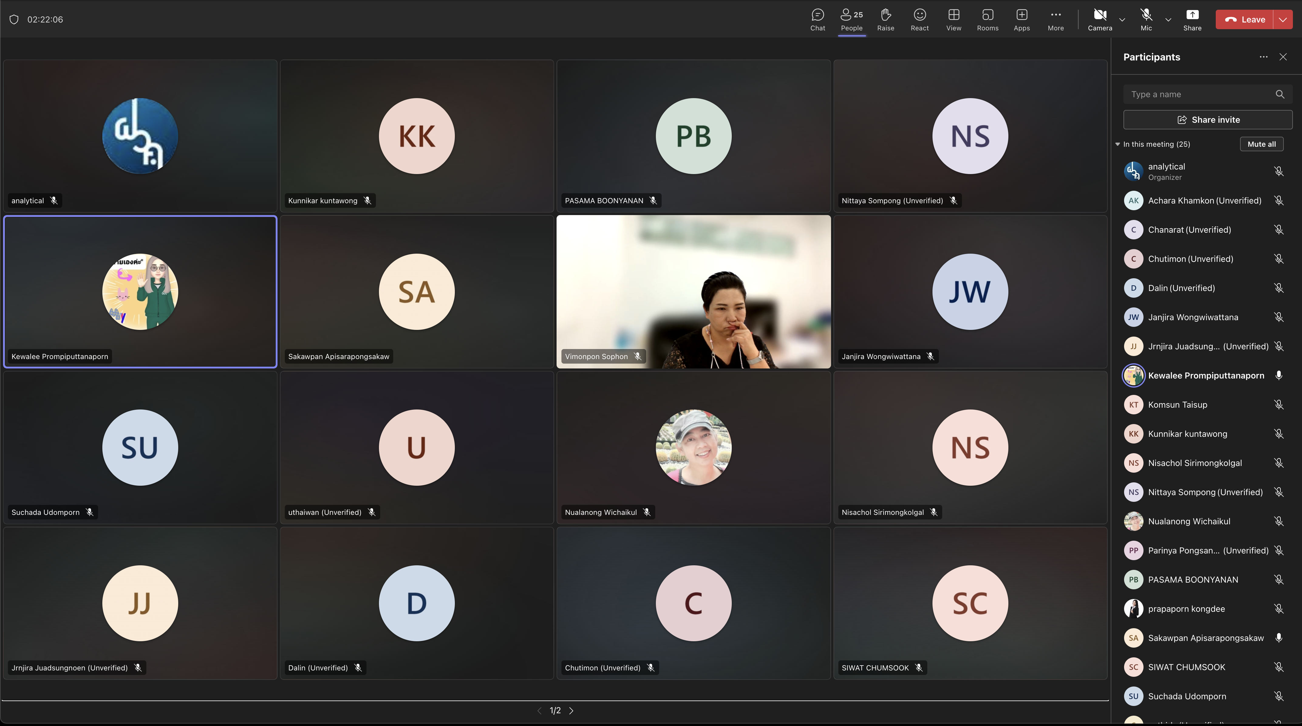This screenshot has height=726, width=1302.
Task: Open participants pane more options ellipsis
Action: 1263,57
